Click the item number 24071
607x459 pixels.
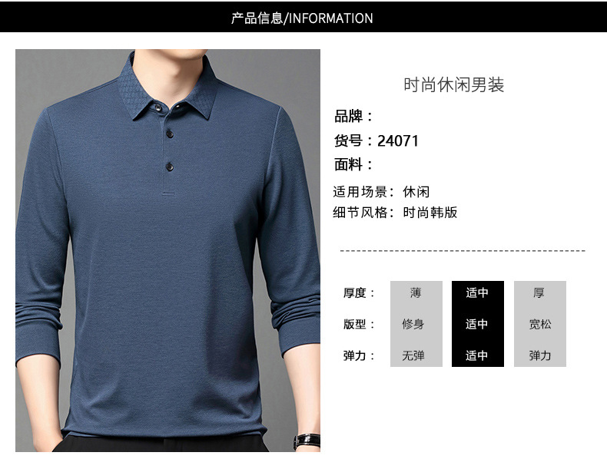pyautogui.click(x=398, y=141)
